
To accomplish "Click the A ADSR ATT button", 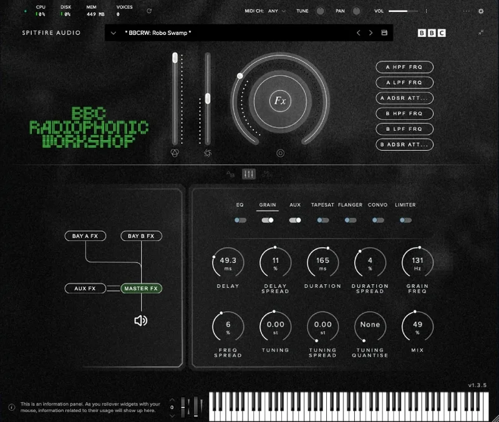I will (404, 98).
